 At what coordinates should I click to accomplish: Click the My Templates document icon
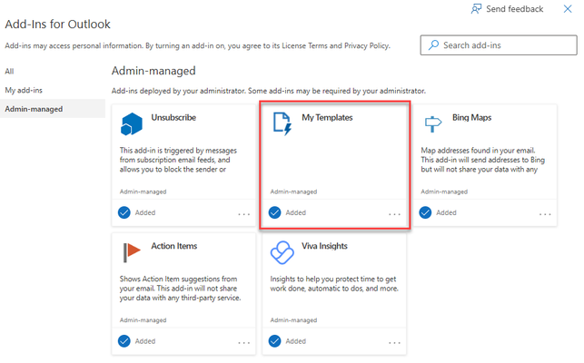click(282, 123)
